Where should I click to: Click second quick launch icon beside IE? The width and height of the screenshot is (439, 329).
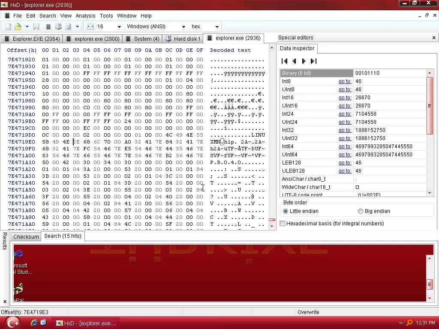[43, 323]
